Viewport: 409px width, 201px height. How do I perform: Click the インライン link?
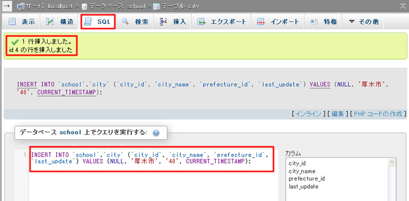pos(308,114)
